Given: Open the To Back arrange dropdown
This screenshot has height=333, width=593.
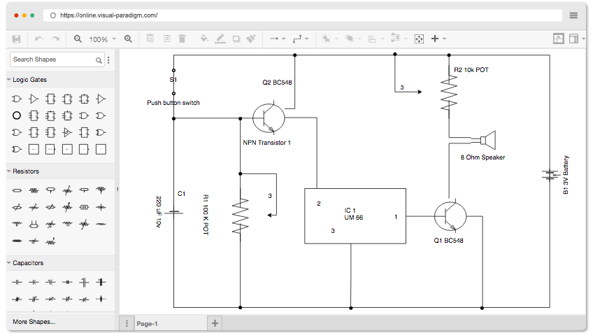Looking at the screenshot, I should [353, 38].
